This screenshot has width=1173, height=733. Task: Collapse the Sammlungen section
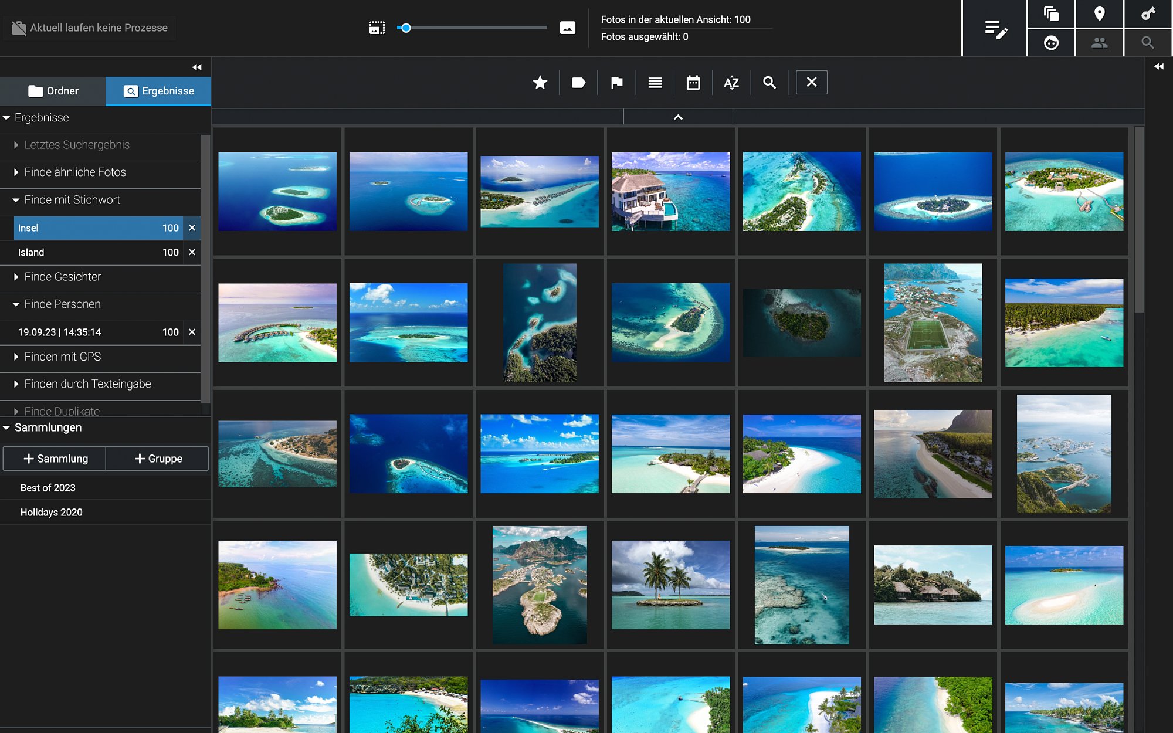pyautogui.click(x=6, y=427)
